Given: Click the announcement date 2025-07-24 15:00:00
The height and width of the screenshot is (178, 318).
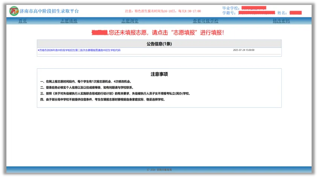Looking at the screenshot, I should [x=243, y=50].
